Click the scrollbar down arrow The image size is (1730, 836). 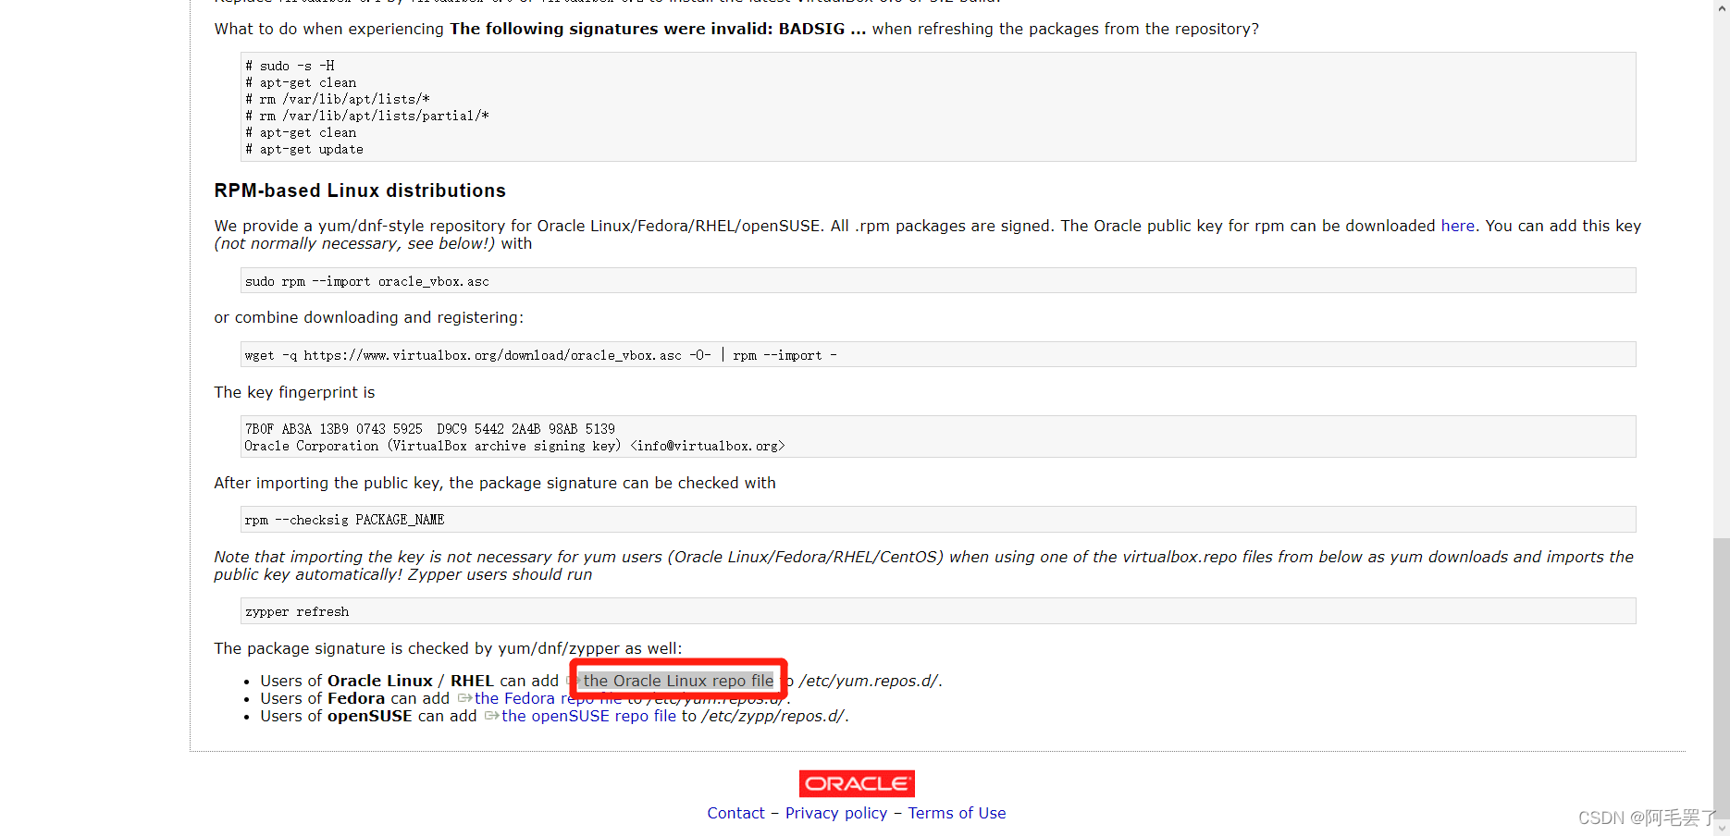tap(1721, 829)
